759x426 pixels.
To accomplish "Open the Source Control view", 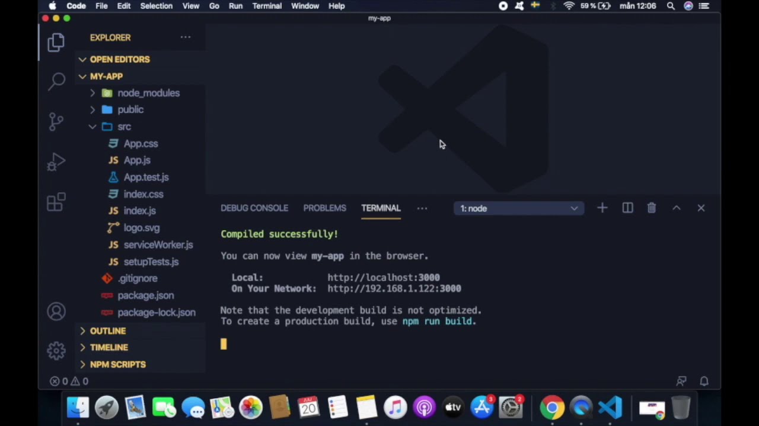I will point(56,121).
